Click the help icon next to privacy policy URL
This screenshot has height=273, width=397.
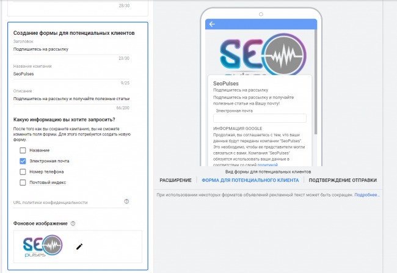point(126,202)
